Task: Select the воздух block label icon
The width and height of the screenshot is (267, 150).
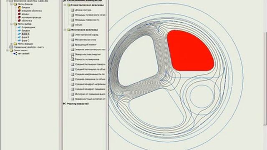Action: tap(19, 14)
